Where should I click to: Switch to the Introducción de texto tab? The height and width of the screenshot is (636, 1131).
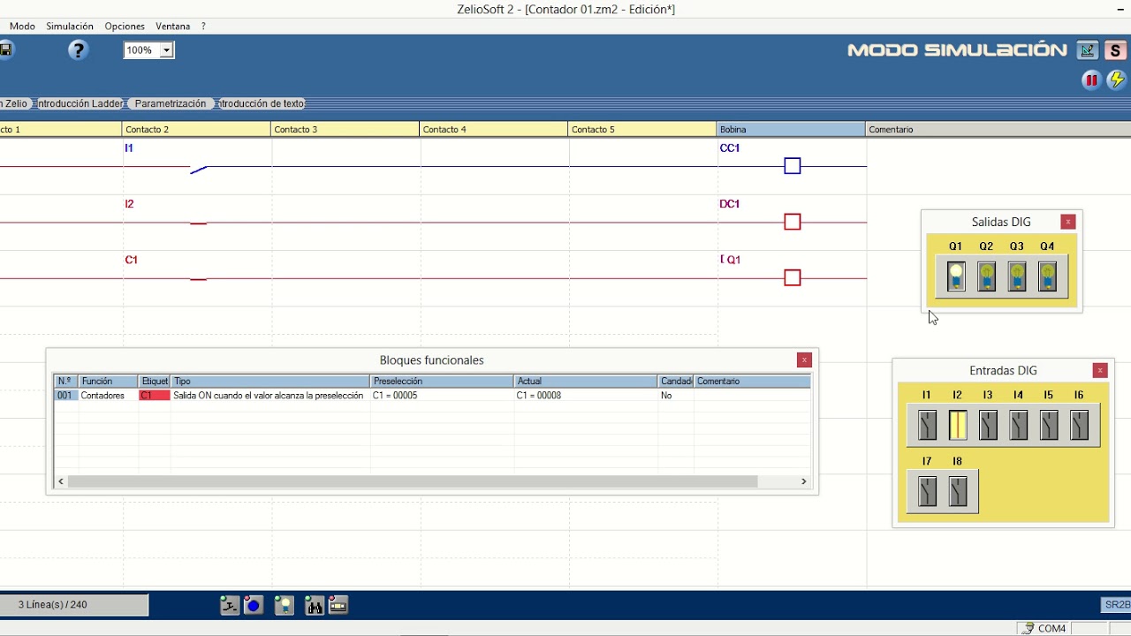click(262, 103)
